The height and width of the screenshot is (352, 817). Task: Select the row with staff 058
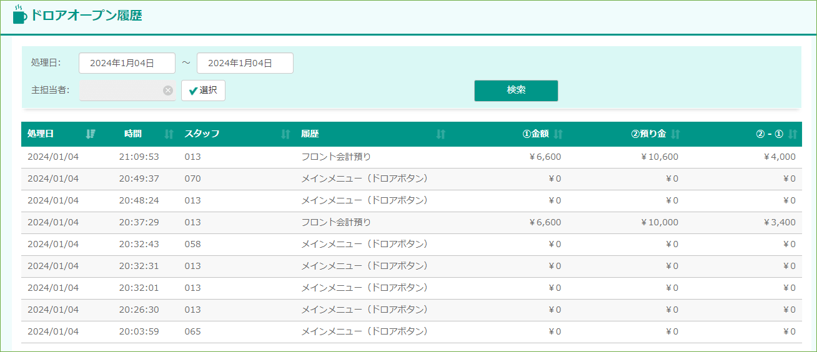(412, 245)
